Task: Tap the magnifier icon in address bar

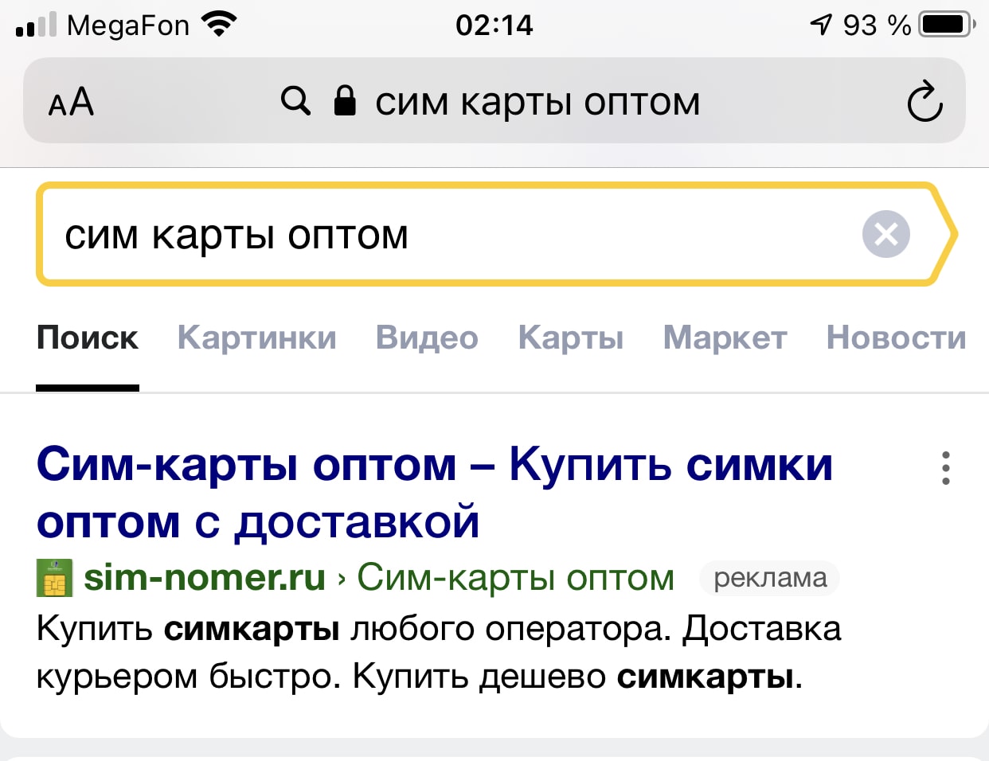Action: click(295, 101)
